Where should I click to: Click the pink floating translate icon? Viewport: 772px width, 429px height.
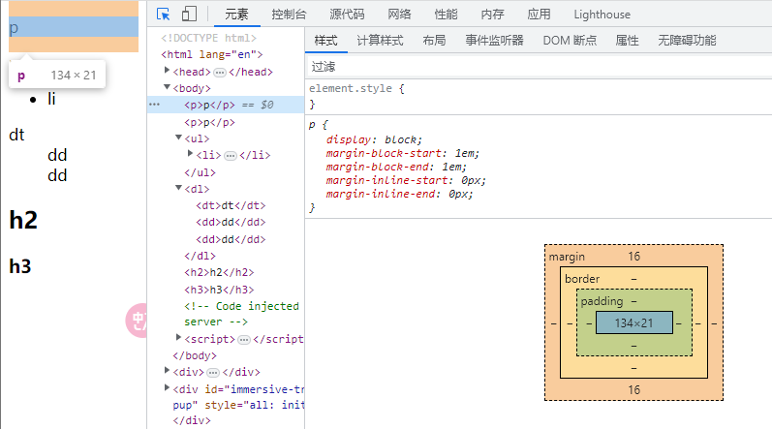point(139,321)
